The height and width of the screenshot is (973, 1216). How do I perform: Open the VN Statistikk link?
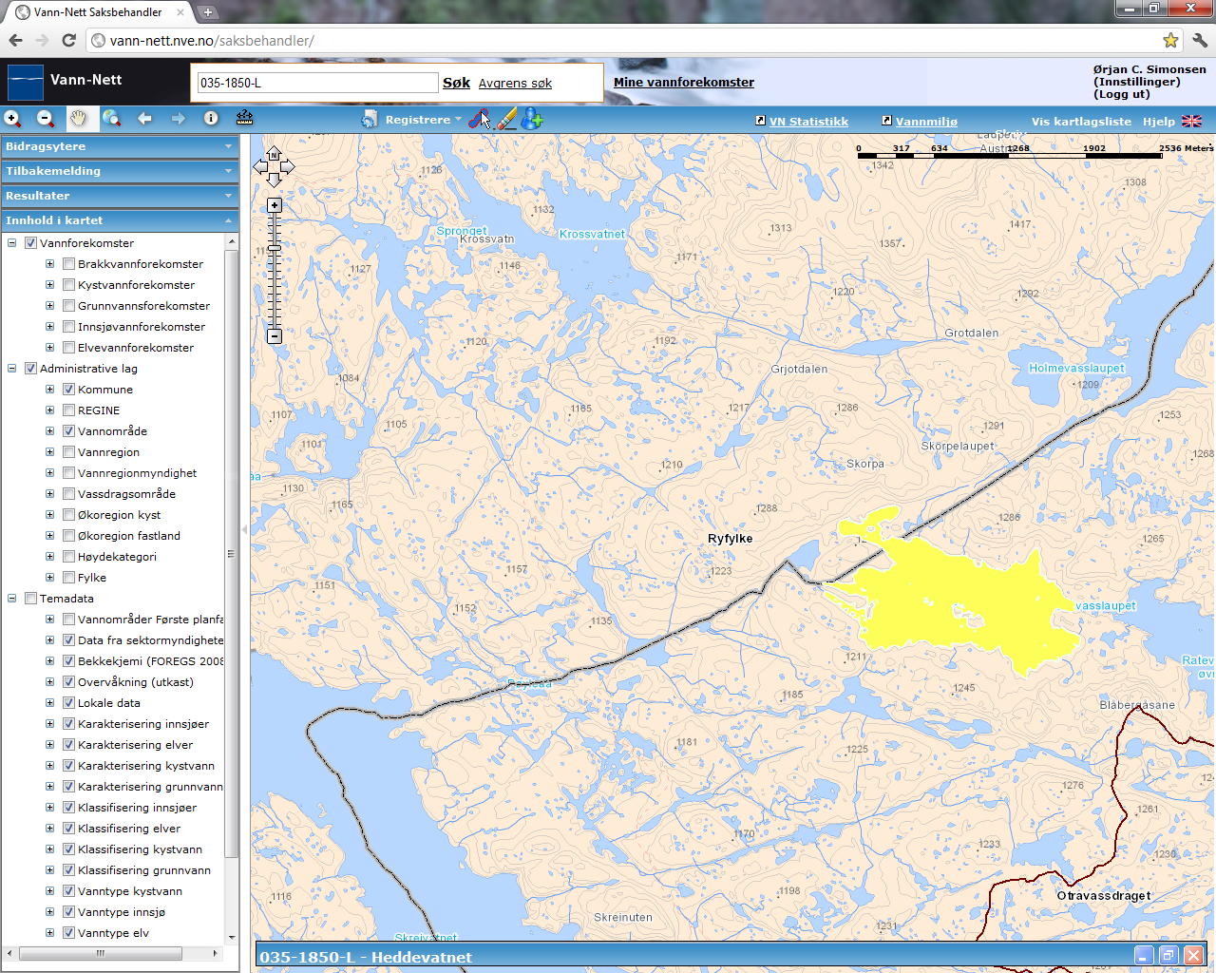[808, 122]
